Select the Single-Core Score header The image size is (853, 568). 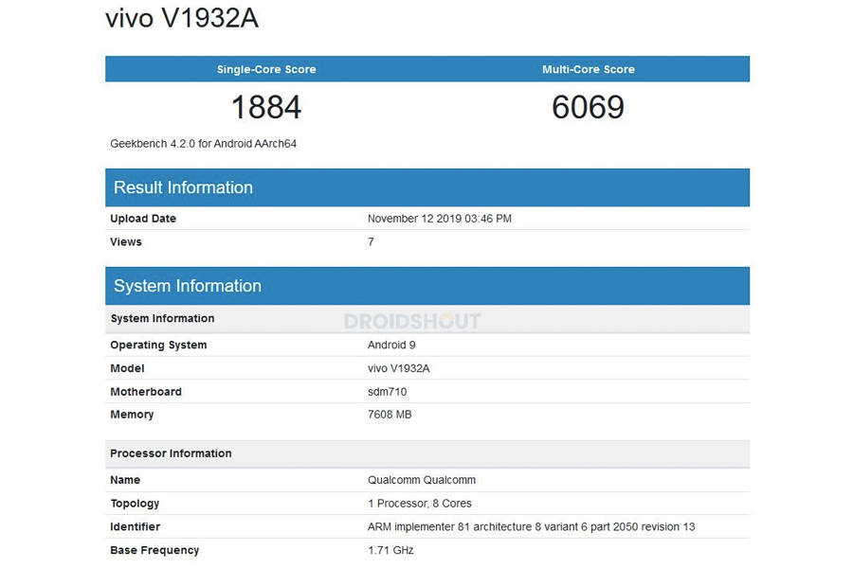coord(266,68)
